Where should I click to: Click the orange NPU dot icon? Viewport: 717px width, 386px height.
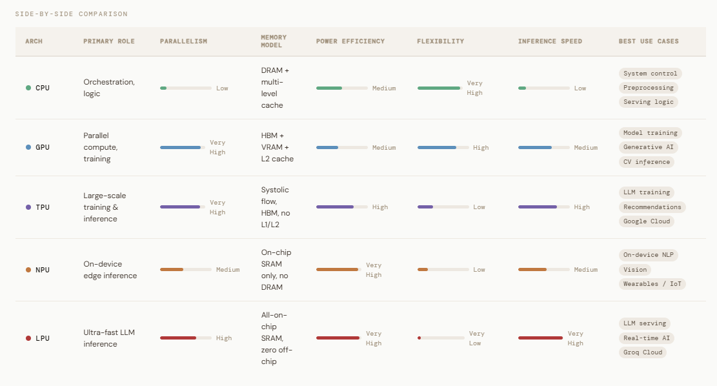[x=28, y=270]
